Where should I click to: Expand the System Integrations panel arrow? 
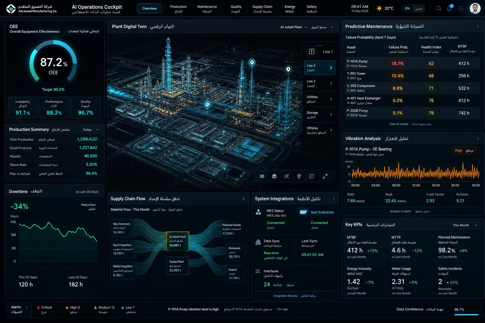point(333,199)
